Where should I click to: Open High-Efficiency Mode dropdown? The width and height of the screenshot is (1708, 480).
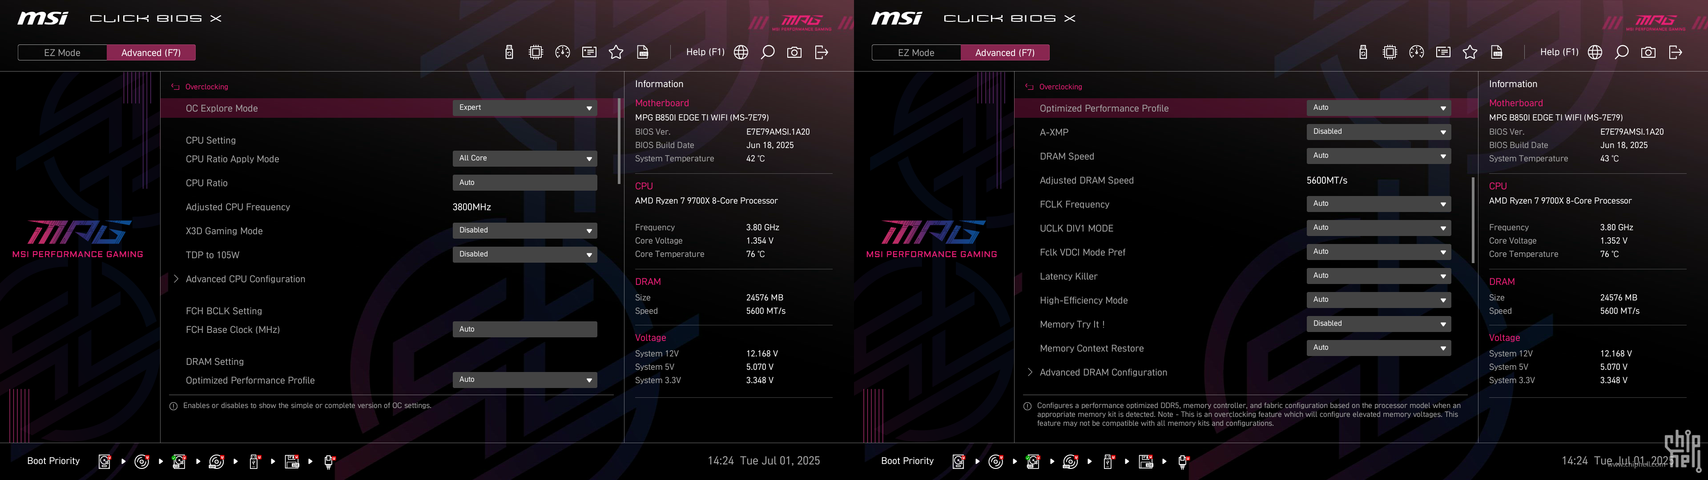point(1378,300)
